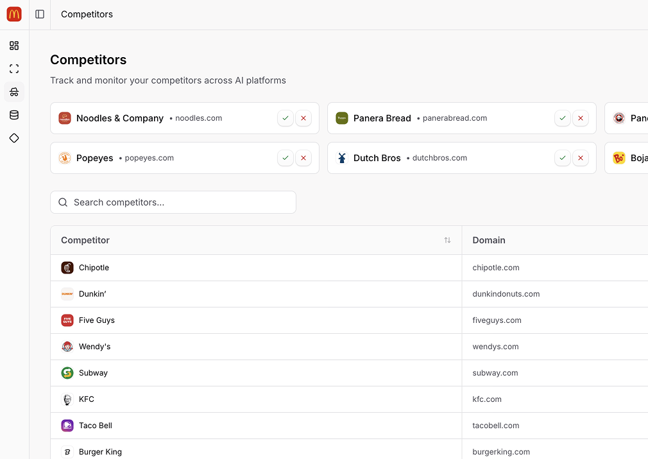
Task: Click the McDonald's logo icon
Action: [x=13, y=13]
